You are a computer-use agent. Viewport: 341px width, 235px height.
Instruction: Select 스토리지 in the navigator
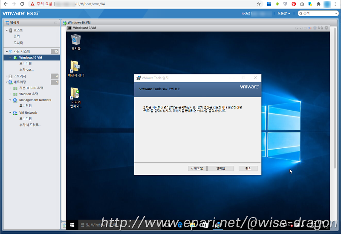tap(20, 76)
